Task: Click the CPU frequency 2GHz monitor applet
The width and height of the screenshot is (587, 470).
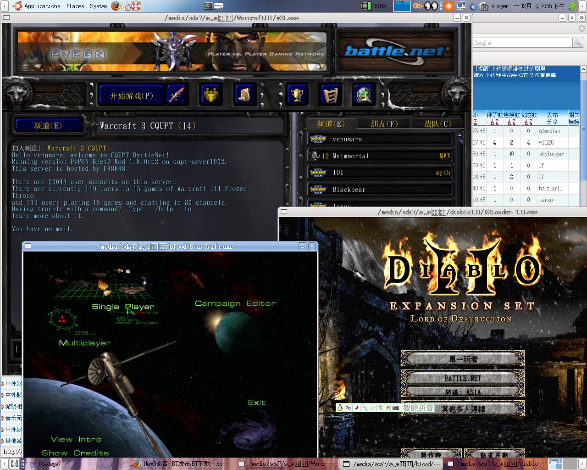Action: pos(374,6)
